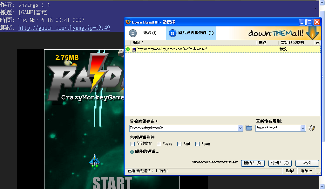Click the page scrollbar up arrow
Image resolution: width=325 pixels, height=189 pixels.
[322, 3]
